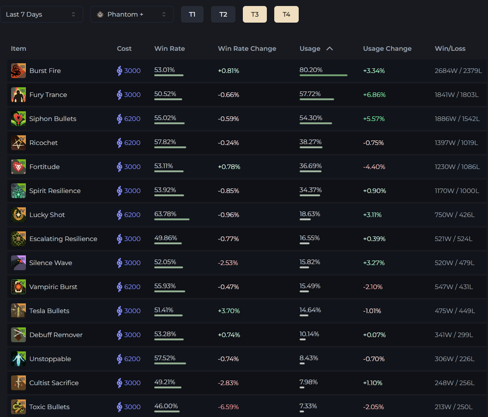488x417 pixels.
Task: Click the 80.20% usage value
Action: coord(311,70)
